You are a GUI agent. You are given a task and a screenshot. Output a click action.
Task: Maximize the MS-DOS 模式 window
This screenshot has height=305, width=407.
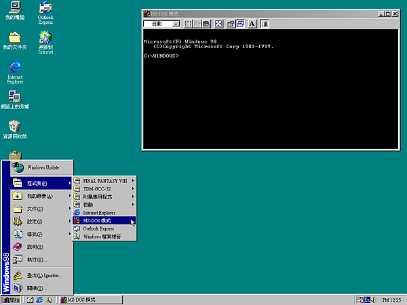coord(387,14)
